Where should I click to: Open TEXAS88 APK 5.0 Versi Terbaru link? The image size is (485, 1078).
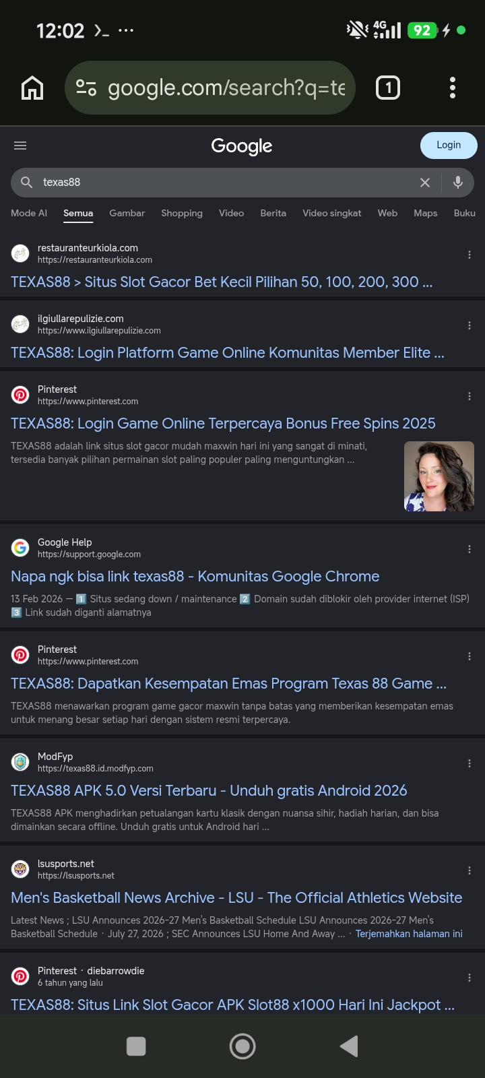209,791
